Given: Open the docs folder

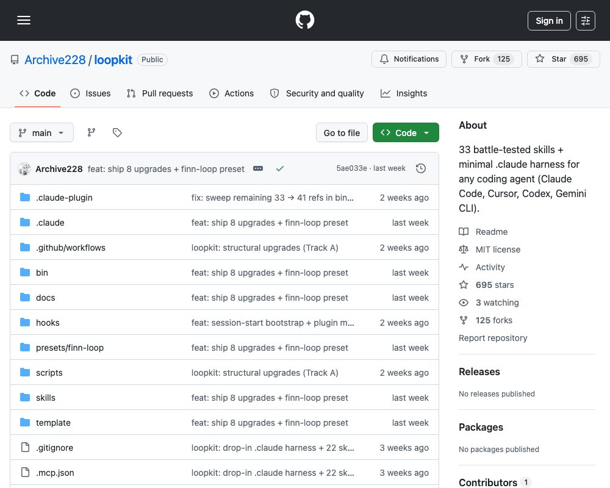Looking at the screenshot, I should (x=46, y=298).
